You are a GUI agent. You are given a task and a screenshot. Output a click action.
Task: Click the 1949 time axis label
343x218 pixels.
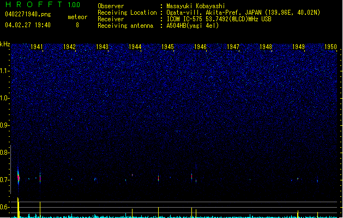[299, 47]
